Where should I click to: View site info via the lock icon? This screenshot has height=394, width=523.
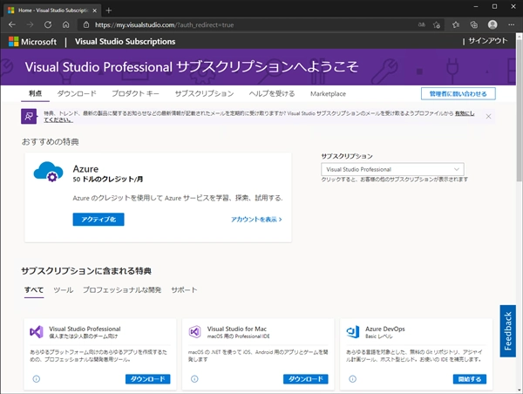coord(86,24)
